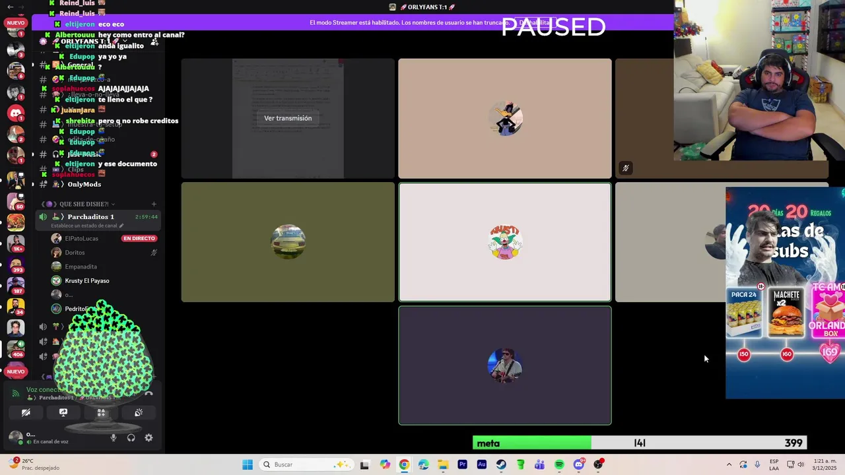Click user Empanadita in voice channel
The width and height of the screenshot is (845, 475).
pyautogui.click(x=81, y=267)
